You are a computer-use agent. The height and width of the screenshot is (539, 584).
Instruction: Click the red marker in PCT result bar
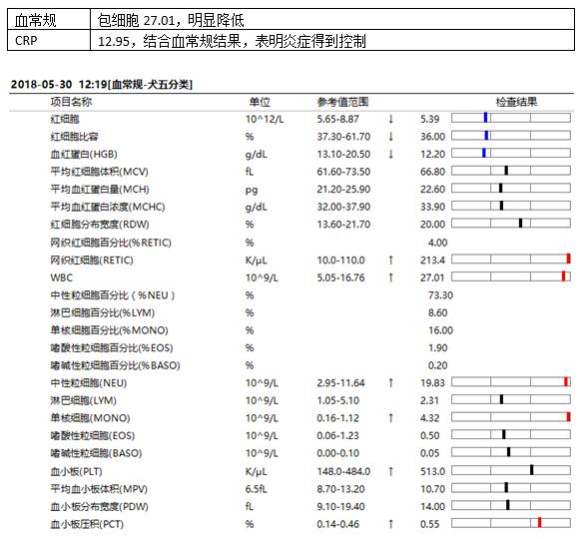tap(539, 523)
